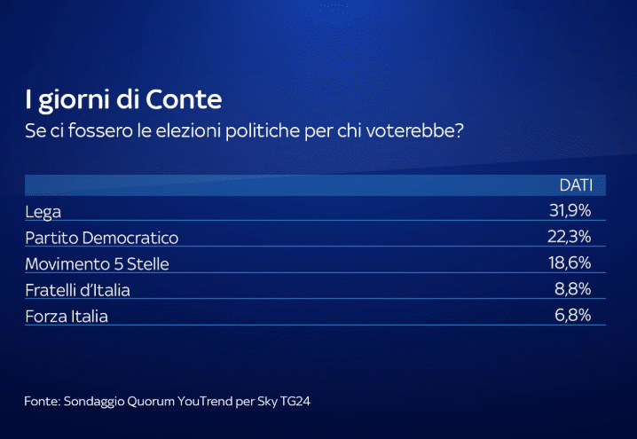Select the Lega row label

coord(42,211)
